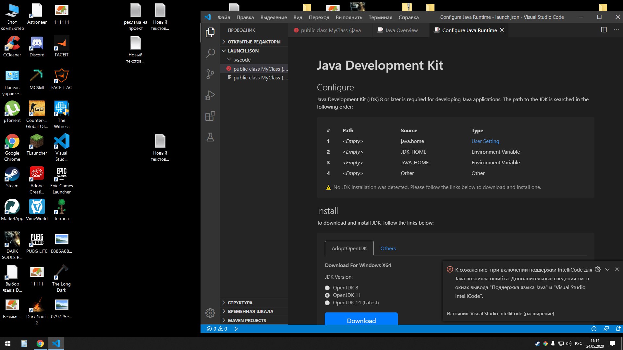The image size is (623, 350).
Task: Split the editor to the right
Action: [x=604, y=30]
